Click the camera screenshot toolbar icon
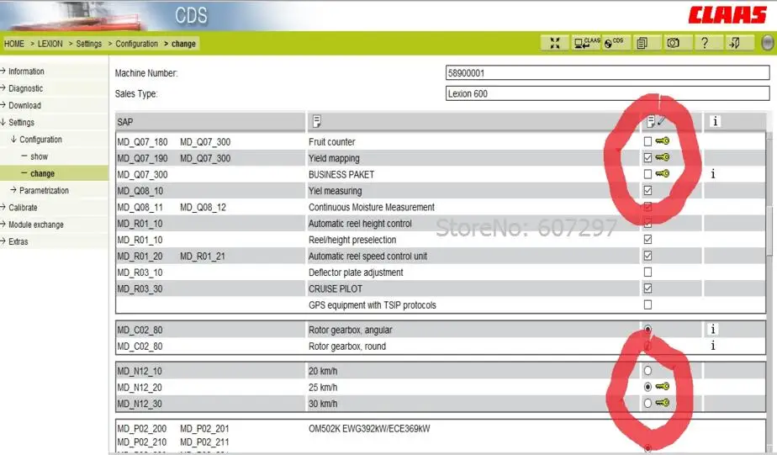This screenshot has width=777, height=455. click(673, 43)
